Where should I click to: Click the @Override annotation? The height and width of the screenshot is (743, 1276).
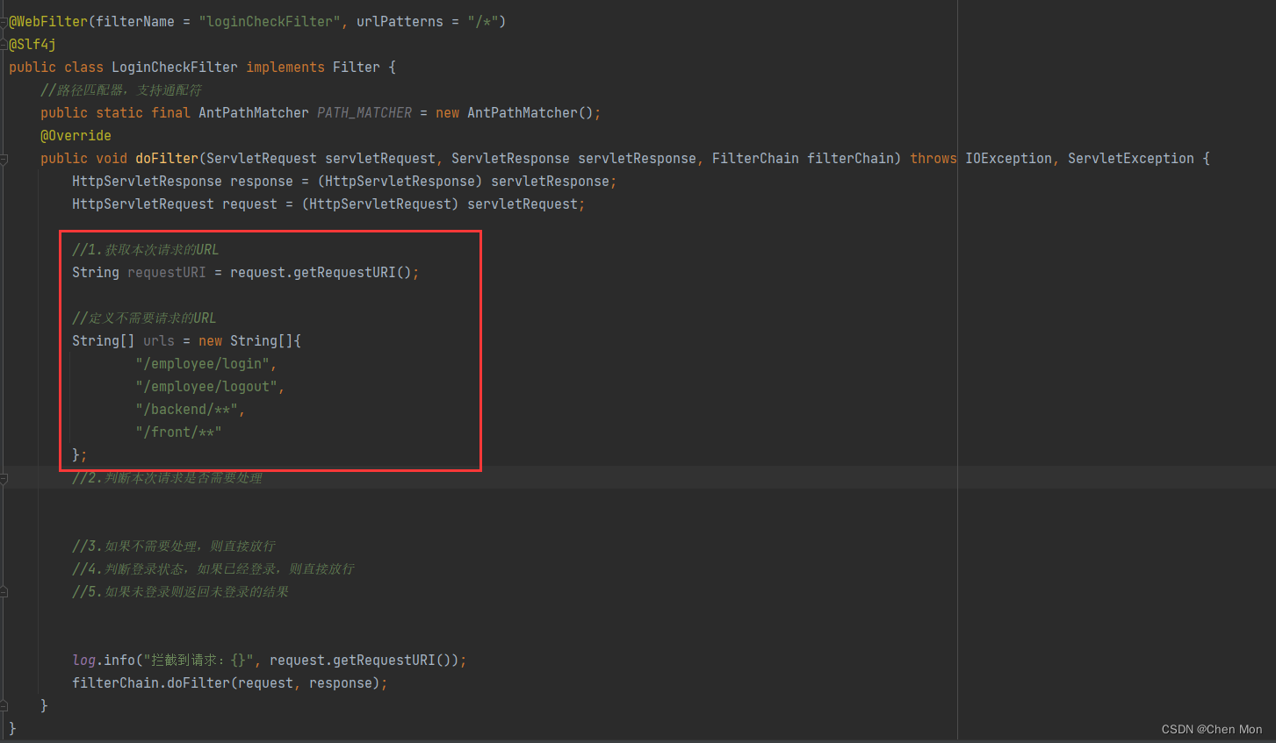[76, 135]
